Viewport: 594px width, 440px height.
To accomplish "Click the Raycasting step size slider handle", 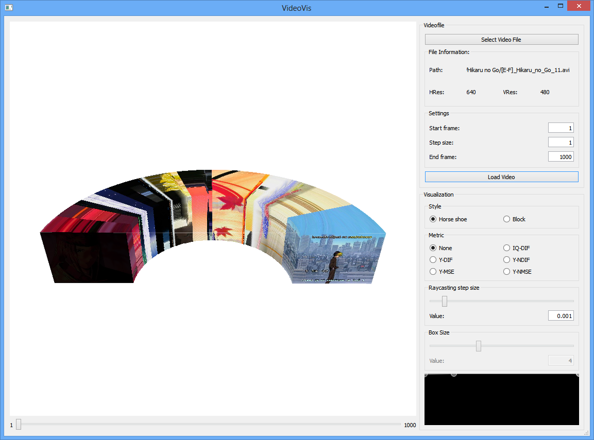I will coord(445,301).
